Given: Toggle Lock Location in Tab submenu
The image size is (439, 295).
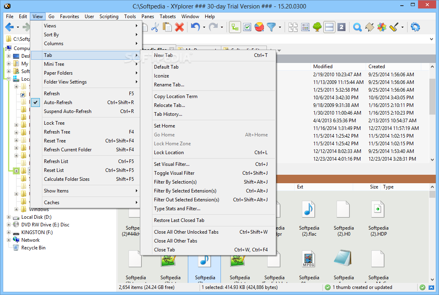Looking at the screenshot, I should (208, 153).
